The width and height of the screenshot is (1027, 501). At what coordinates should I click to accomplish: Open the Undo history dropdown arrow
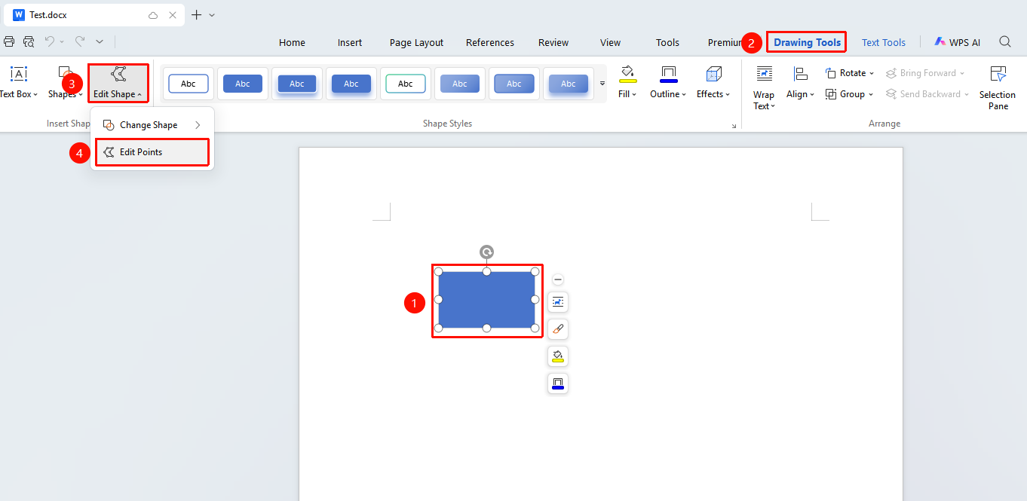pyautogui.click(x=62, y=41)
